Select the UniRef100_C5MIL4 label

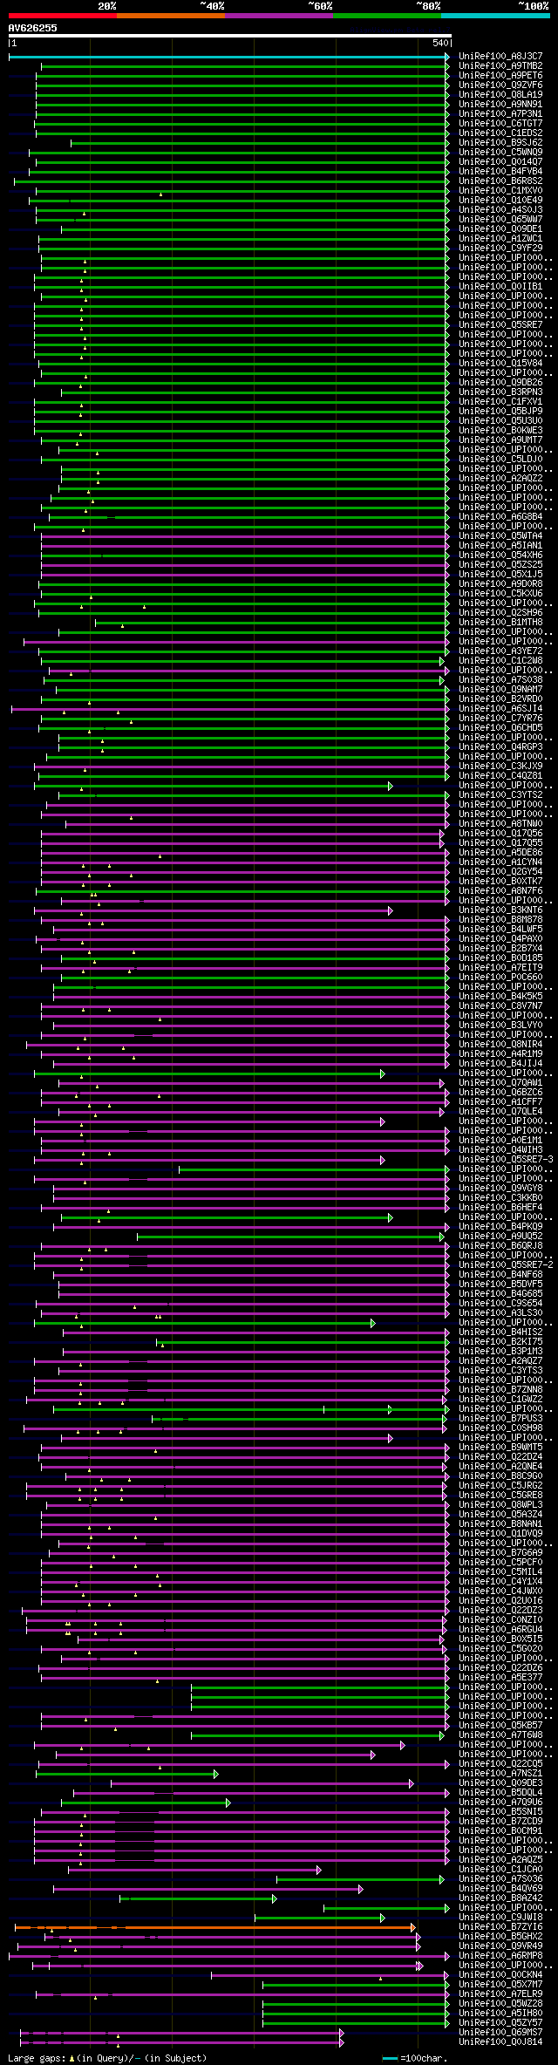pos(500,1572)
